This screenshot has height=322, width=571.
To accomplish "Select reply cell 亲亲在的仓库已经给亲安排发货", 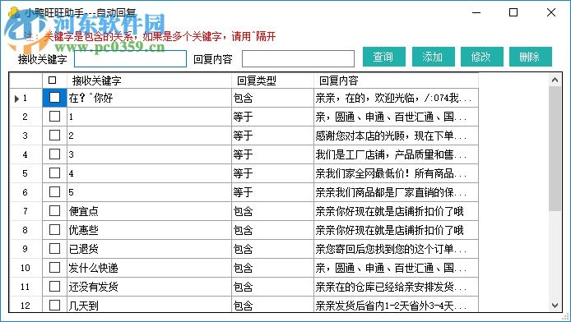I will 396,287.
